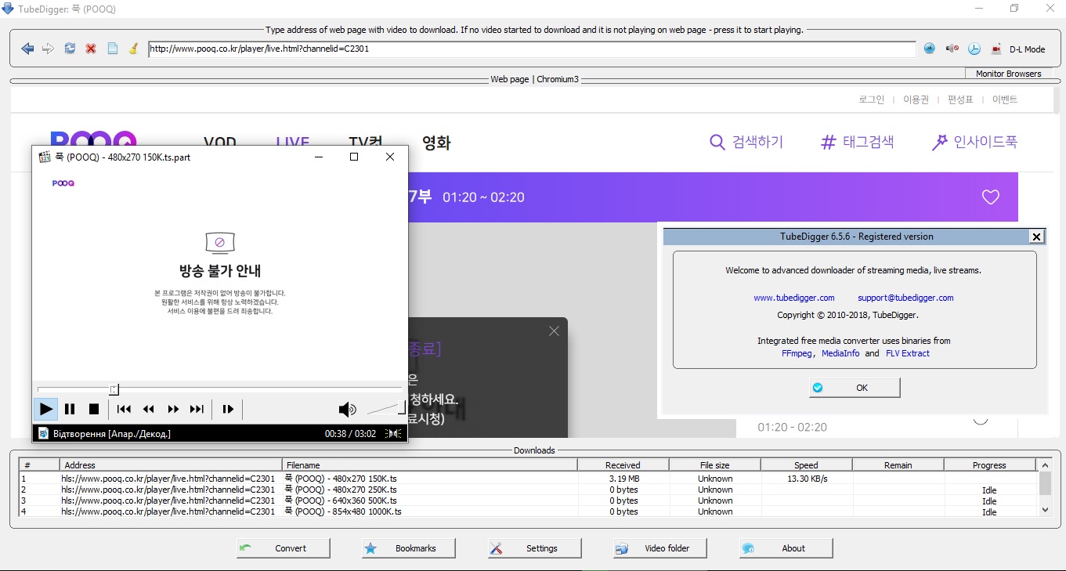Screen dimensions: 1066x571
Task: Open the www.tubedigger.com link
Action: tap(794, 298)
